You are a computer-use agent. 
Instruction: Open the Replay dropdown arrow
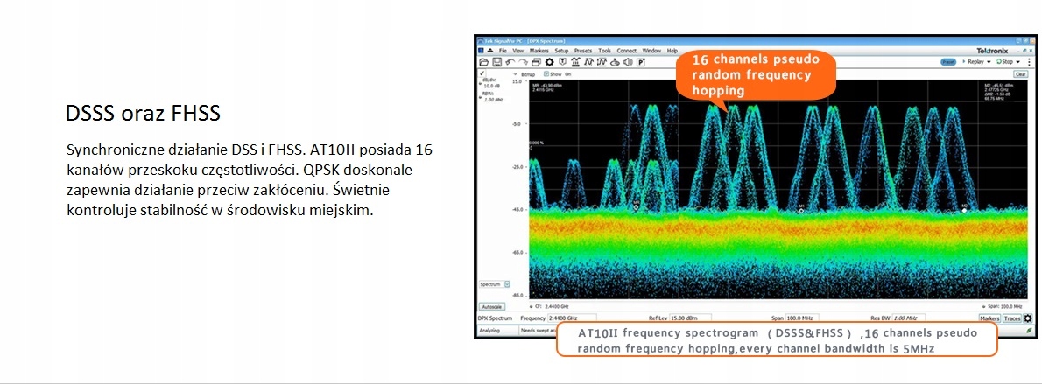pos(989,62)
